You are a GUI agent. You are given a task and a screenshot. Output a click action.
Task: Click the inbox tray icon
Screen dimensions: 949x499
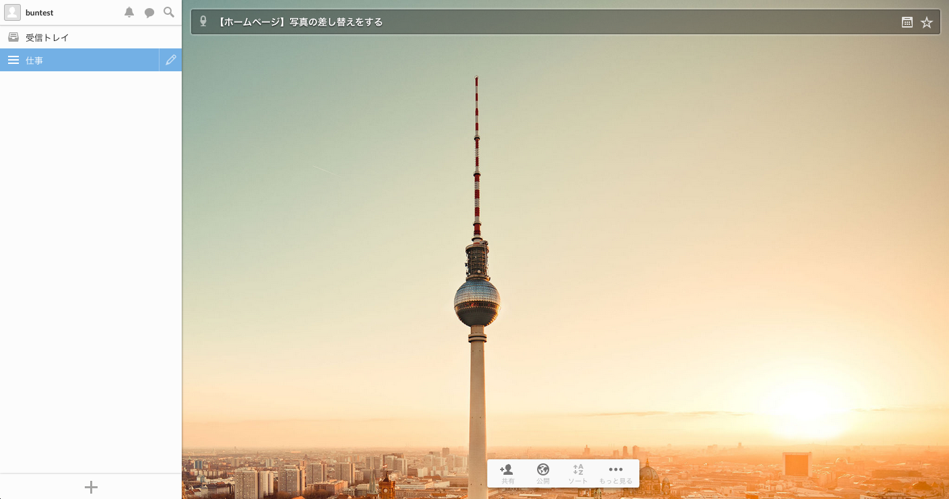click(x=13, y=37)
